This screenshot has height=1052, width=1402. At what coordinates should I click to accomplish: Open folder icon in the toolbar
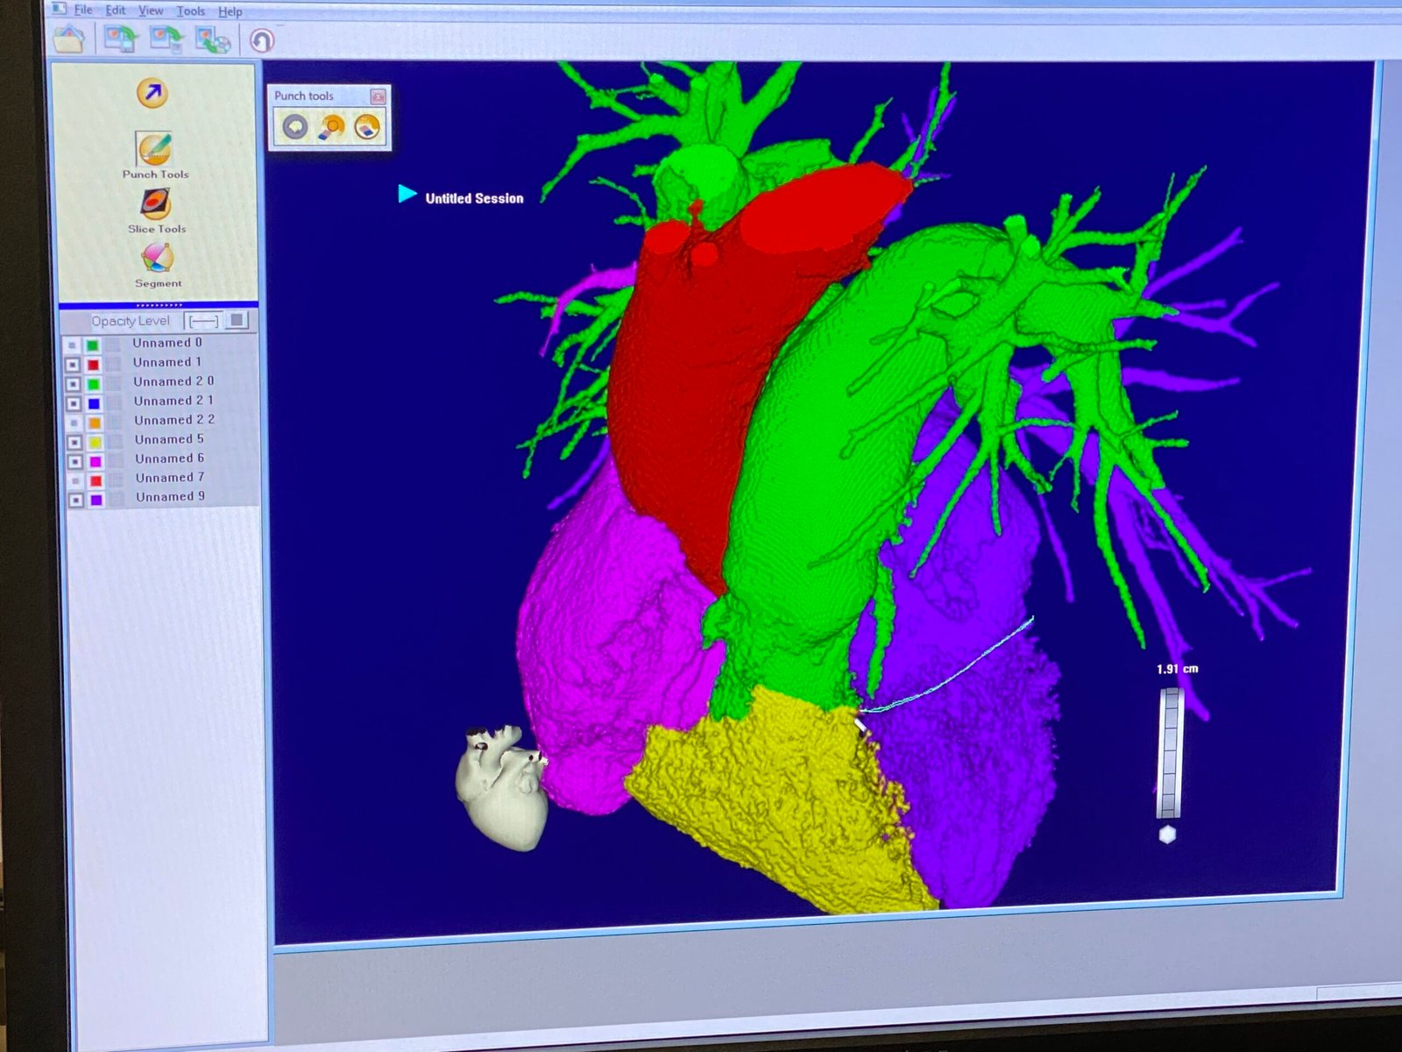click(x=69, y=39)
